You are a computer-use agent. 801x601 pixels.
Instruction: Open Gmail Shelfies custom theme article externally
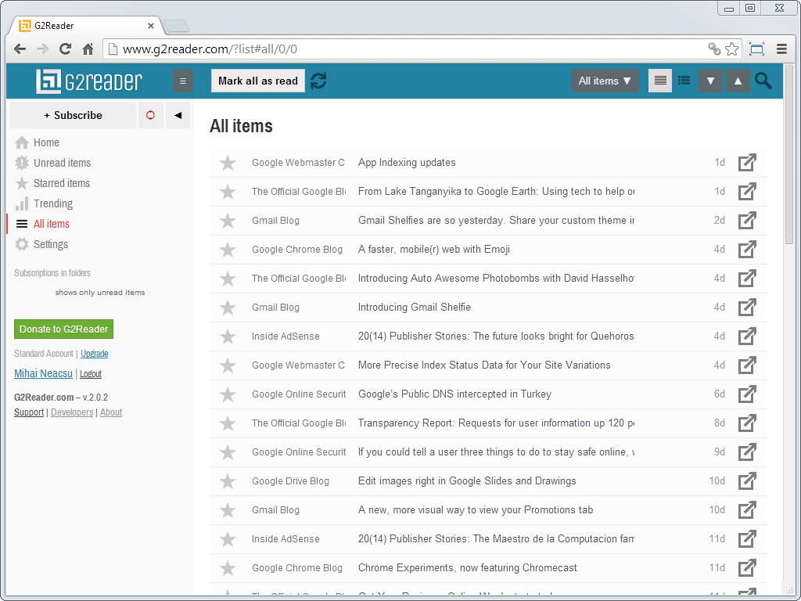[x=747, y=220]
